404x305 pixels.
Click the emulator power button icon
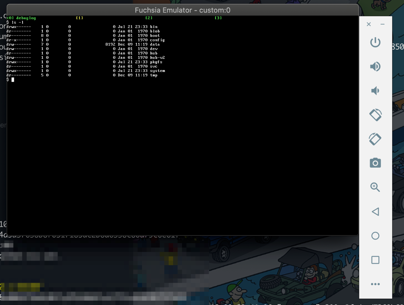click(375, 43)
